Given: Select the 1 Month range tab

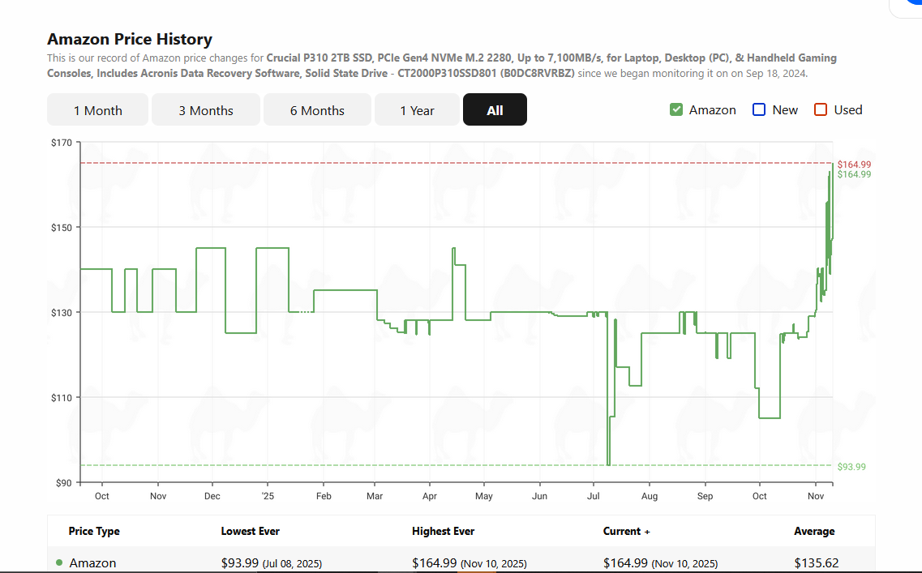Looking at the screenshot, I should point(97,110).
